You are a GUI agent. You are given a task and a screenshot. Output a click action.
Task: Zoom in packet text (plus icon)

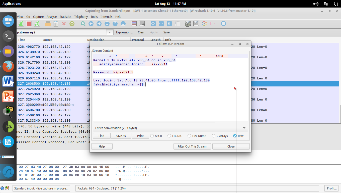153,24
